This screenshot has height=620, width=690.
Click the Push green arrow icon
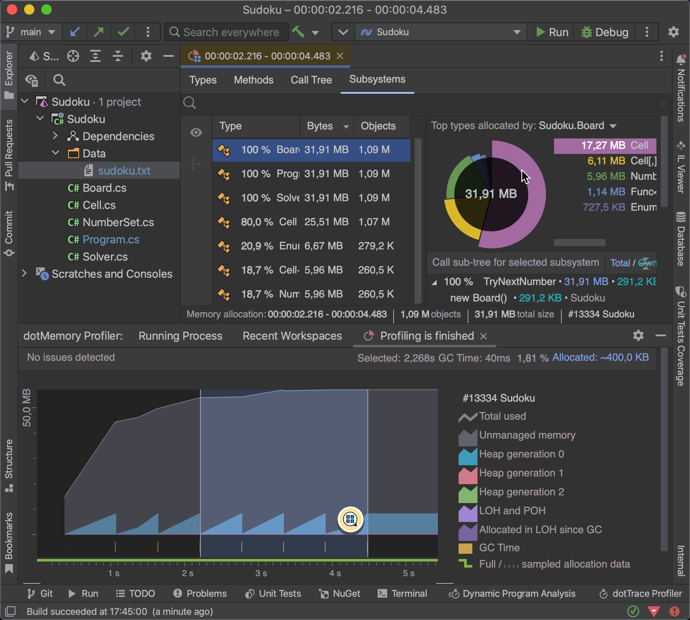tap(99, 32)
